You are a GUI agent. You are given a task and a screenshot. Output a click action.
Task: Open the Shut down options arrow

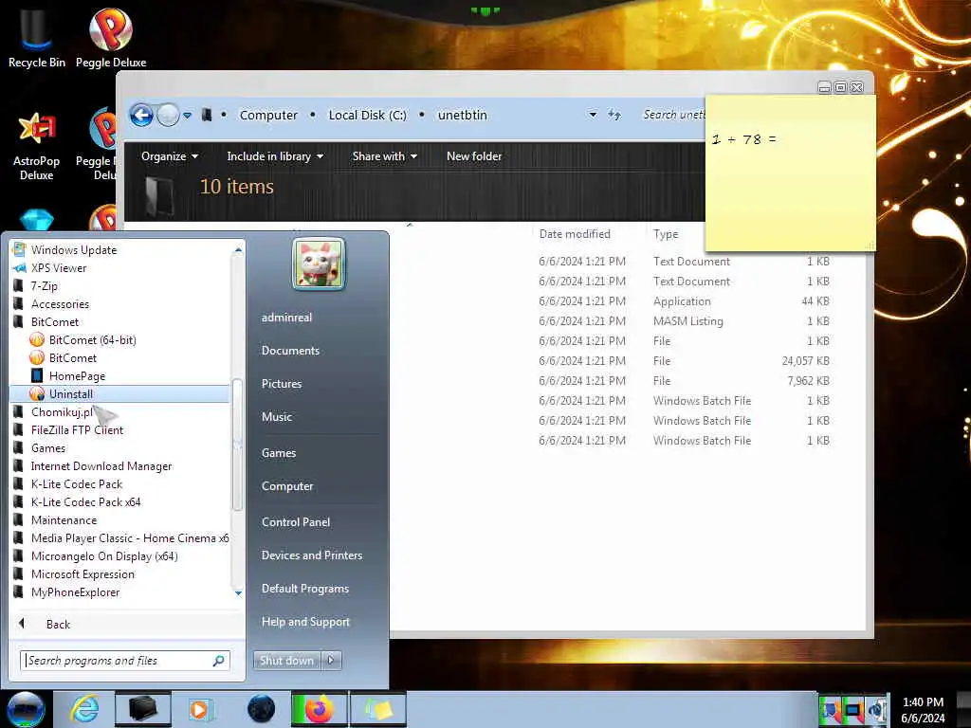331,661
